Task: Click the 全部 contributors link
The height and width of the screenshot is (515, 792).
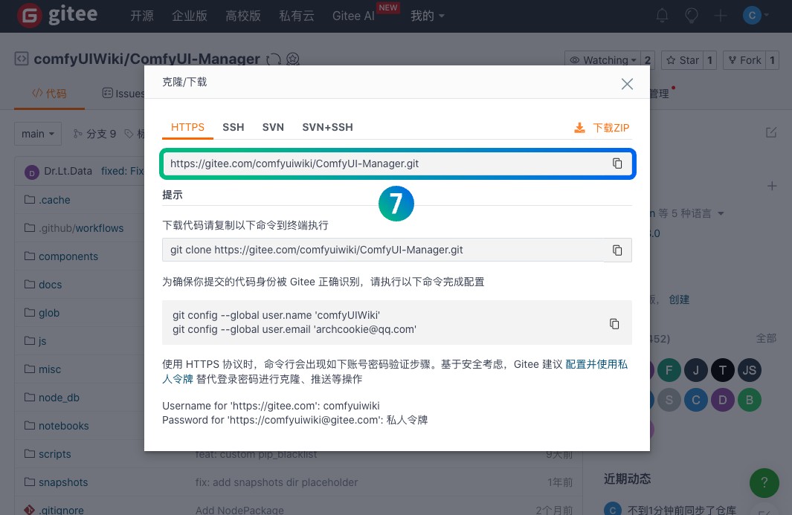Action: 766,338
